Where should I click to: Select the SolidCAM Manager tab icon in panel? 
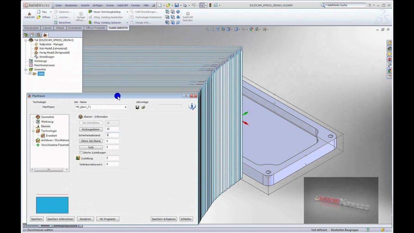[x=45, y=35]
